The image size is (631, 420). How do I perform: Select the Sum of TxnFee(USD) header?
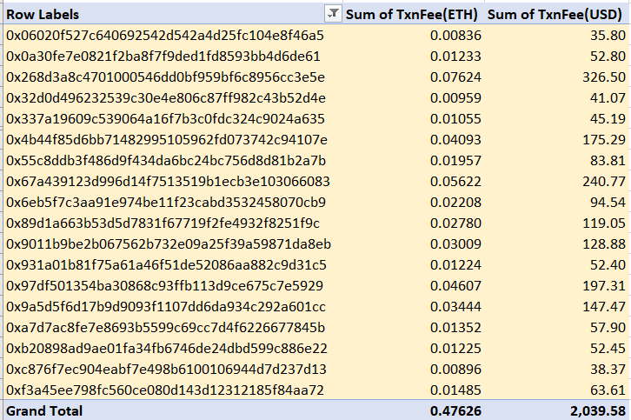pos(555,14)
